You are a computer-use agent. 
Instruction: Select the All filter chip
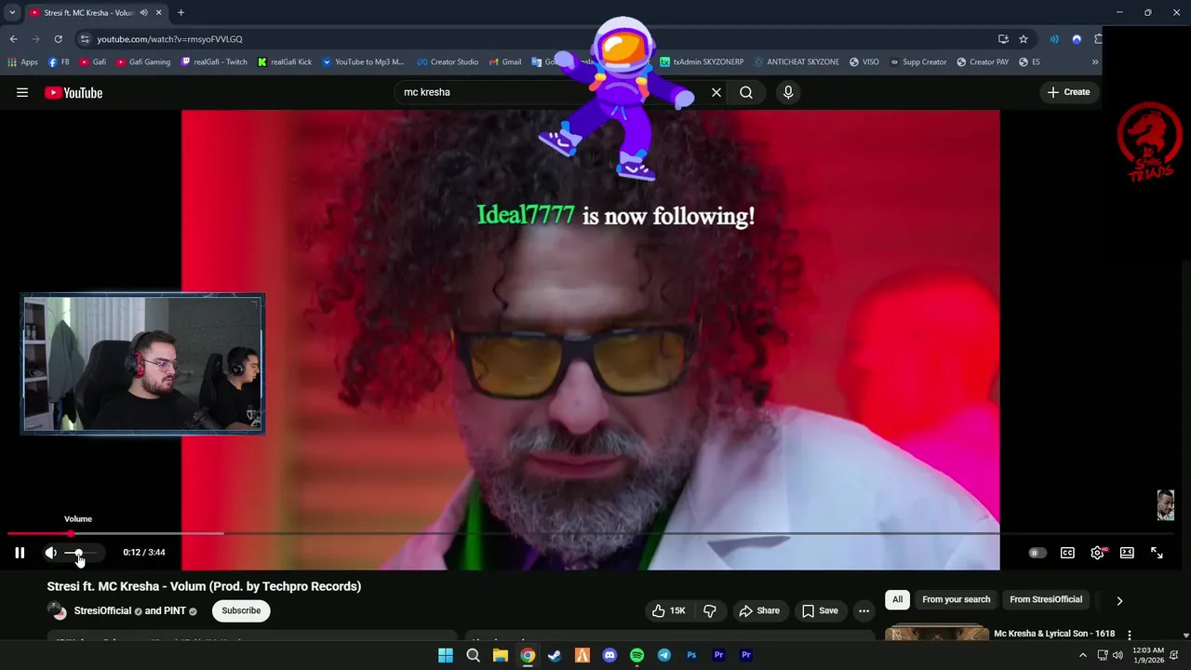tap(897, 599)
